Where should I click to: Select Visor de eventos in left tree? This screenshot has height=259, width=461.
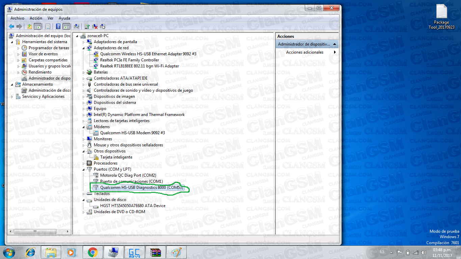tap(43, 54)
